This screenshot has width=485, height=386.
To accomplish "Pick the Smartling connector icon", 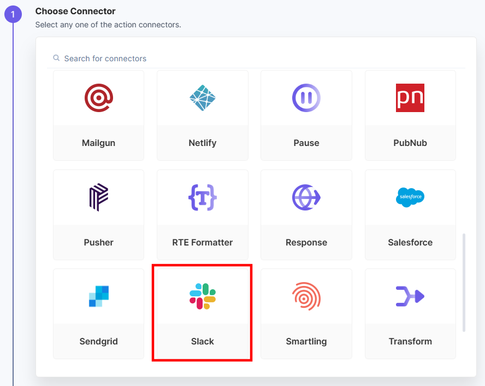I will click(x=306, y=296).
